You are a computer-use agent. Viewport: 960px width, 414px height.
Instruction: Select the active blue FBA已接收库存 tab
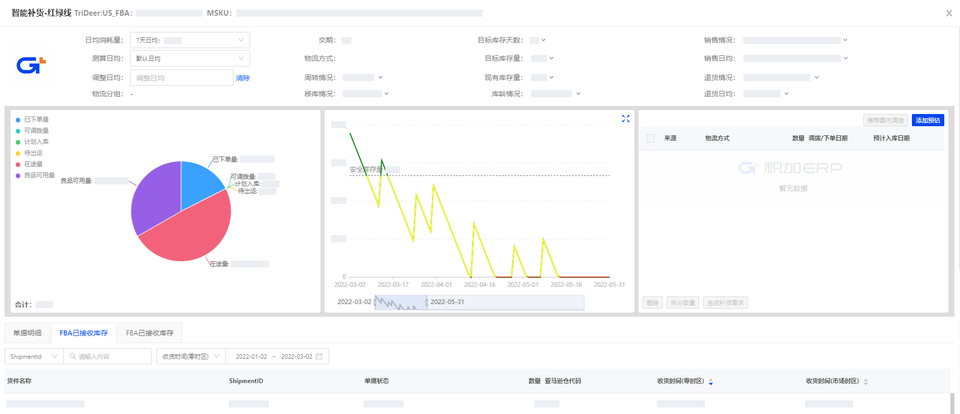84,333
